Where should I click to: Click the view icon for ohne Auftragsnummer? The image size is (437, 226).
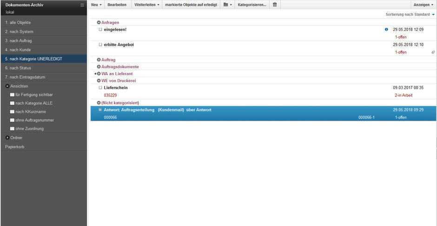12,121
